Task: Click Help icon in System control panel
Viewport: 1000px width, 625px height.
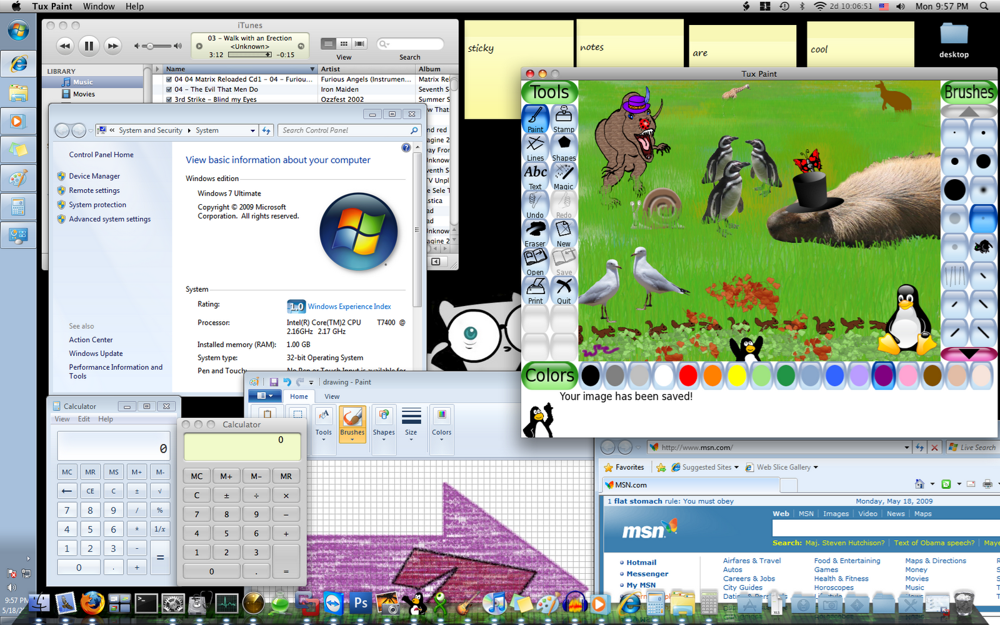Action: 406,147
